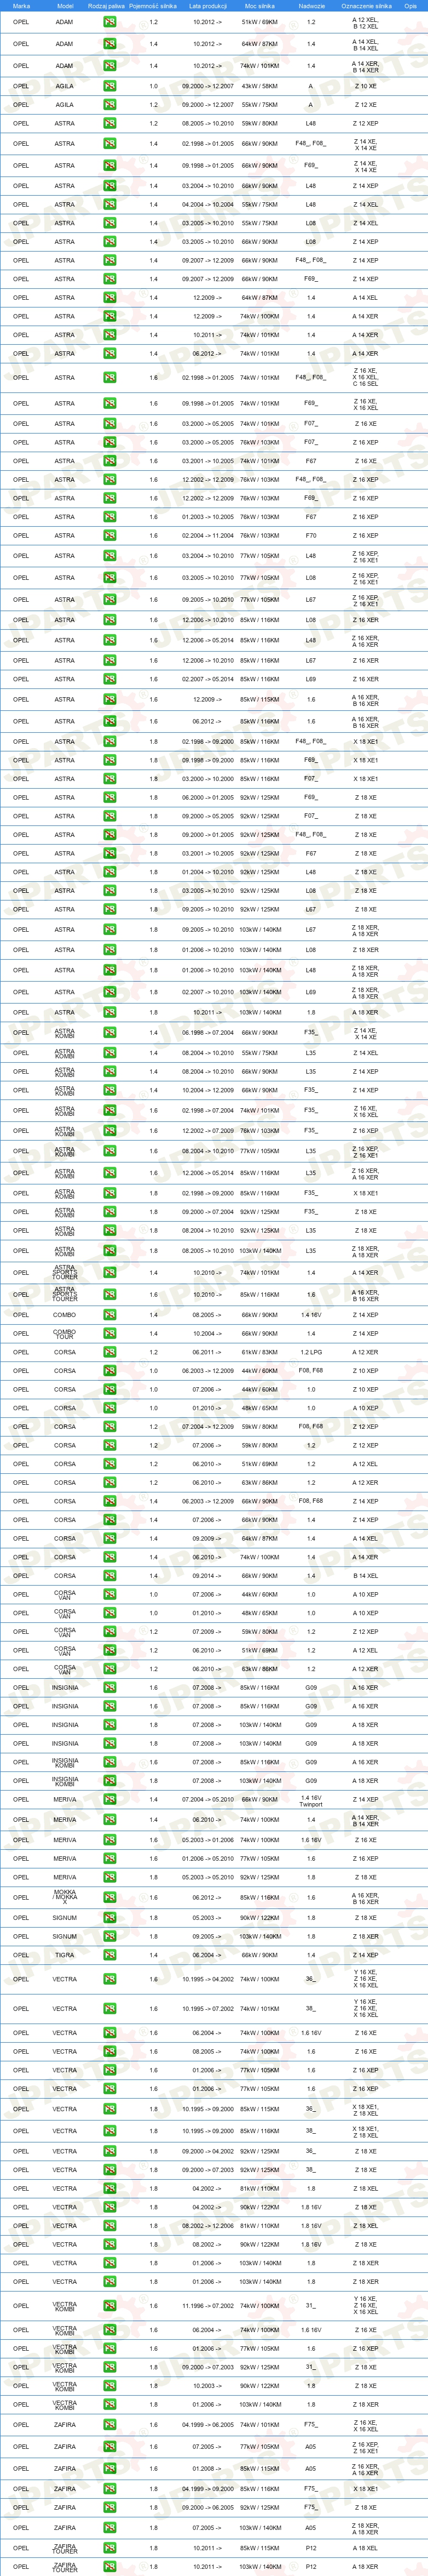Select fuel type icon for AGILA 1.2 row
Screen dimensions: 428x2576
(110, 105)
